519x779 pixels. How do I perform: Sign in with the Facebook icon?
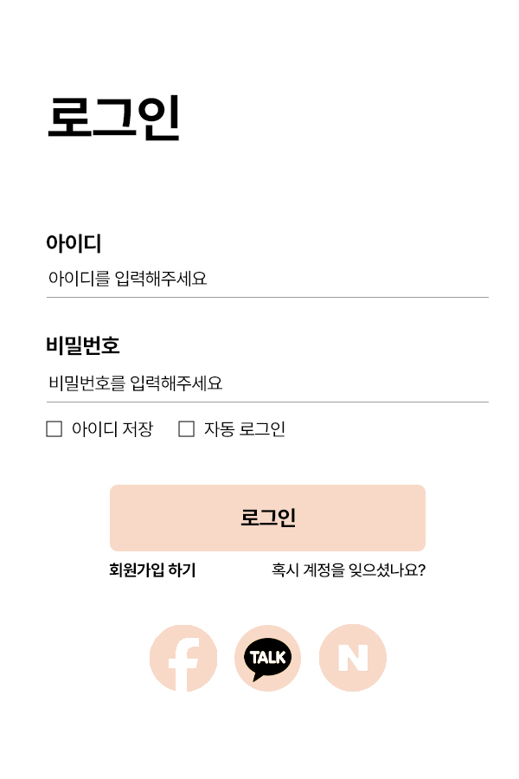tap(183, 658)
